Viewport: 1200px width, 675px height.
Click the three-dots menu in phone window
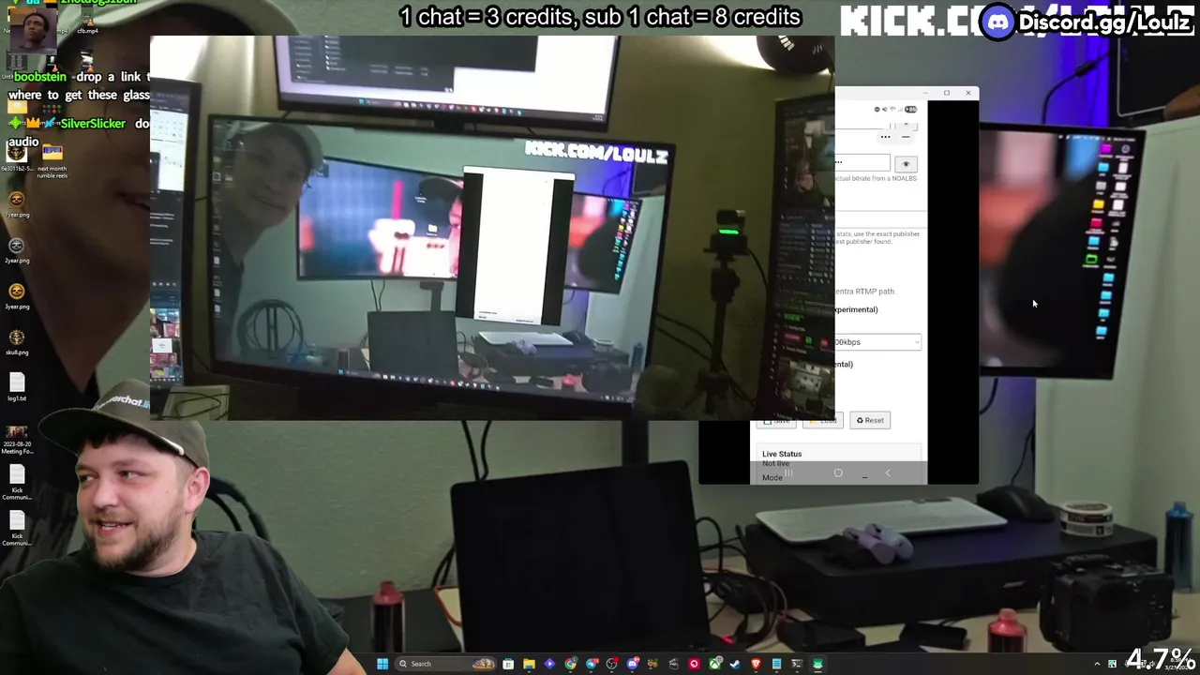885,137
